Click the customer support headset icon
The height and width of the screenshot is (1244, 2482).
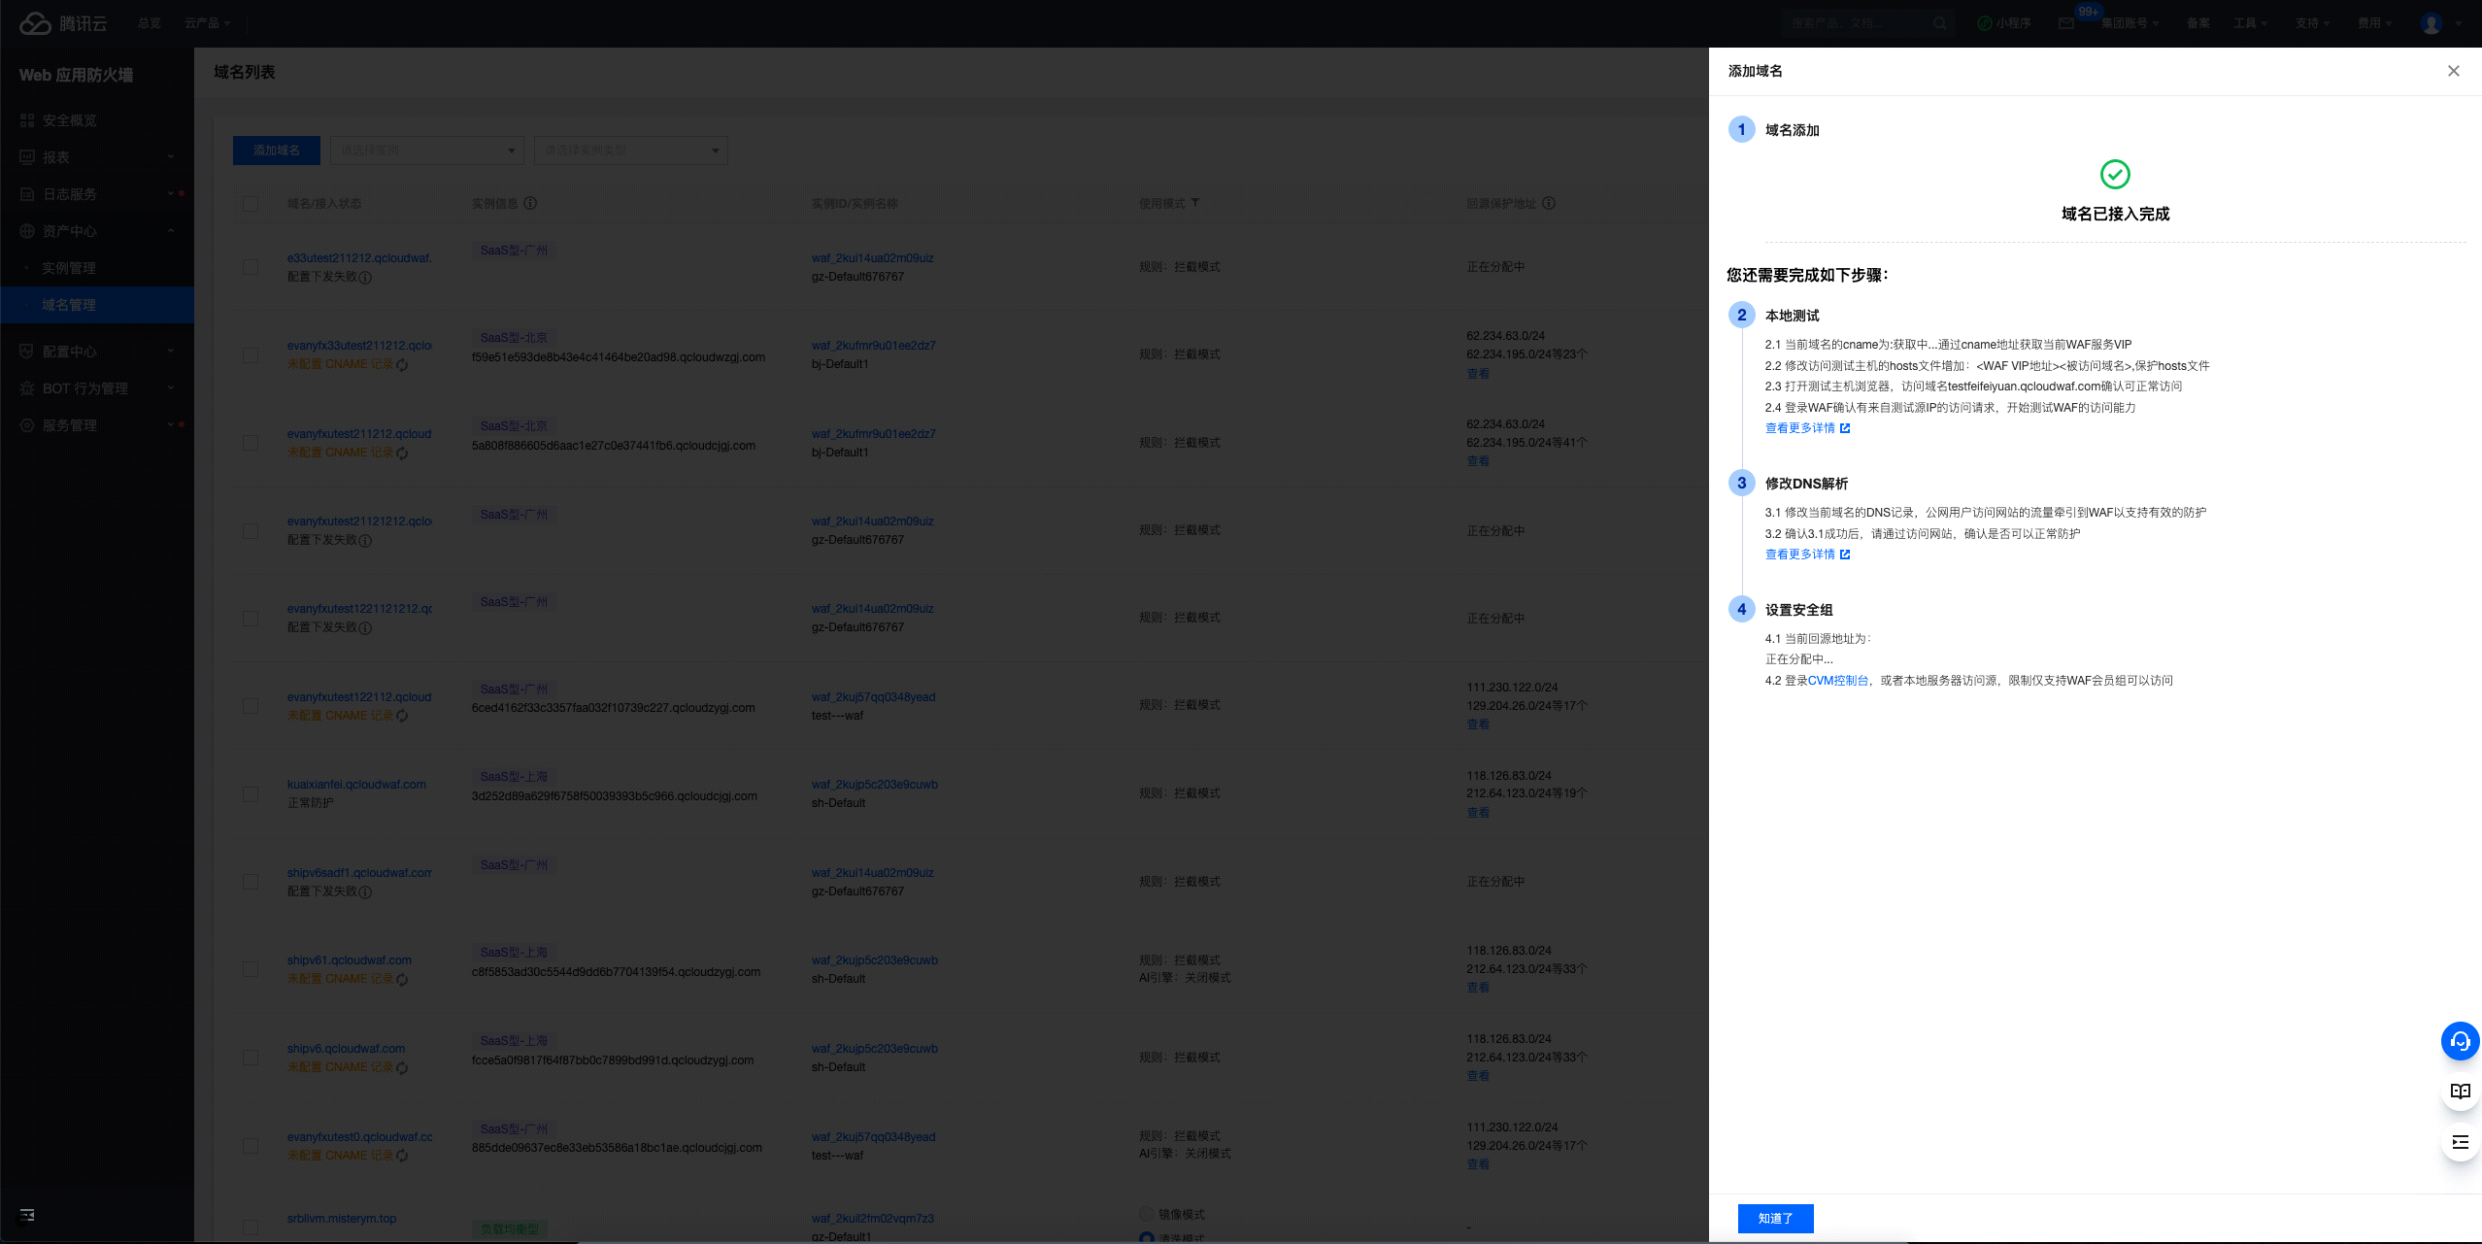click(x=2460, y=1041)
